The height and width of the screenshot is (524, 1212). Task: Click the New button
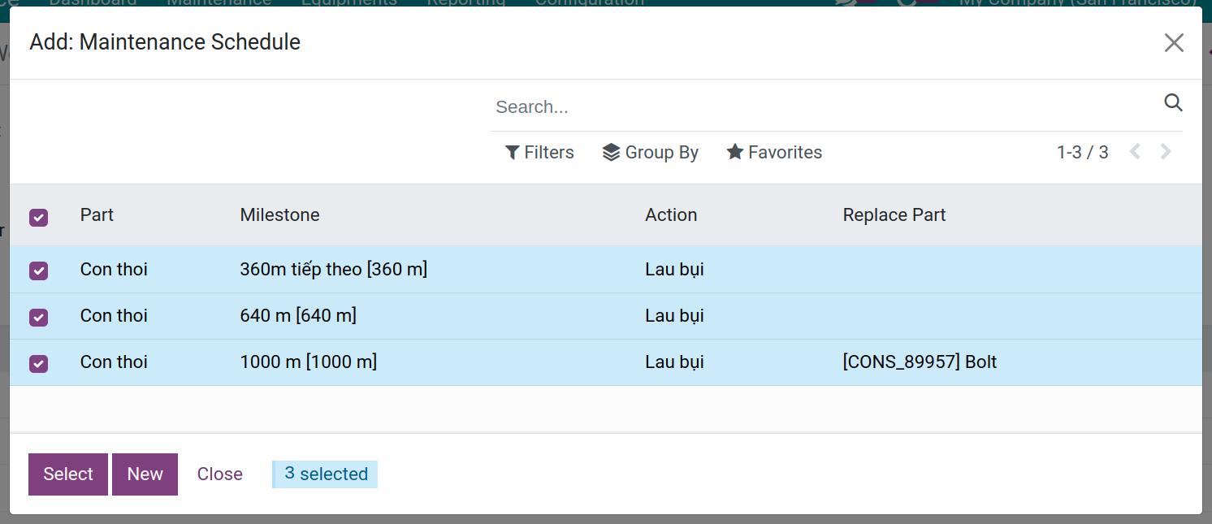tap(145, 474)
